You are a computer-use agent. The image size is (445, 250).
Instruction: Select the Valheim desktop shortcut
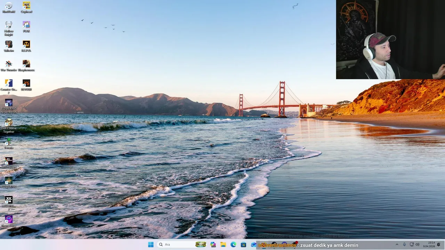pos(9,46)
